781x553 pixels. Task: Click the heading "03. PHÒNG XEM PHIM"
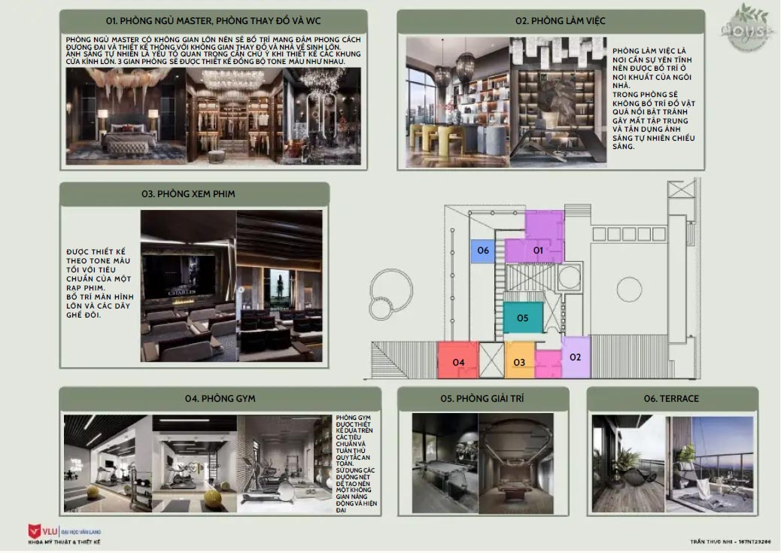188,194
